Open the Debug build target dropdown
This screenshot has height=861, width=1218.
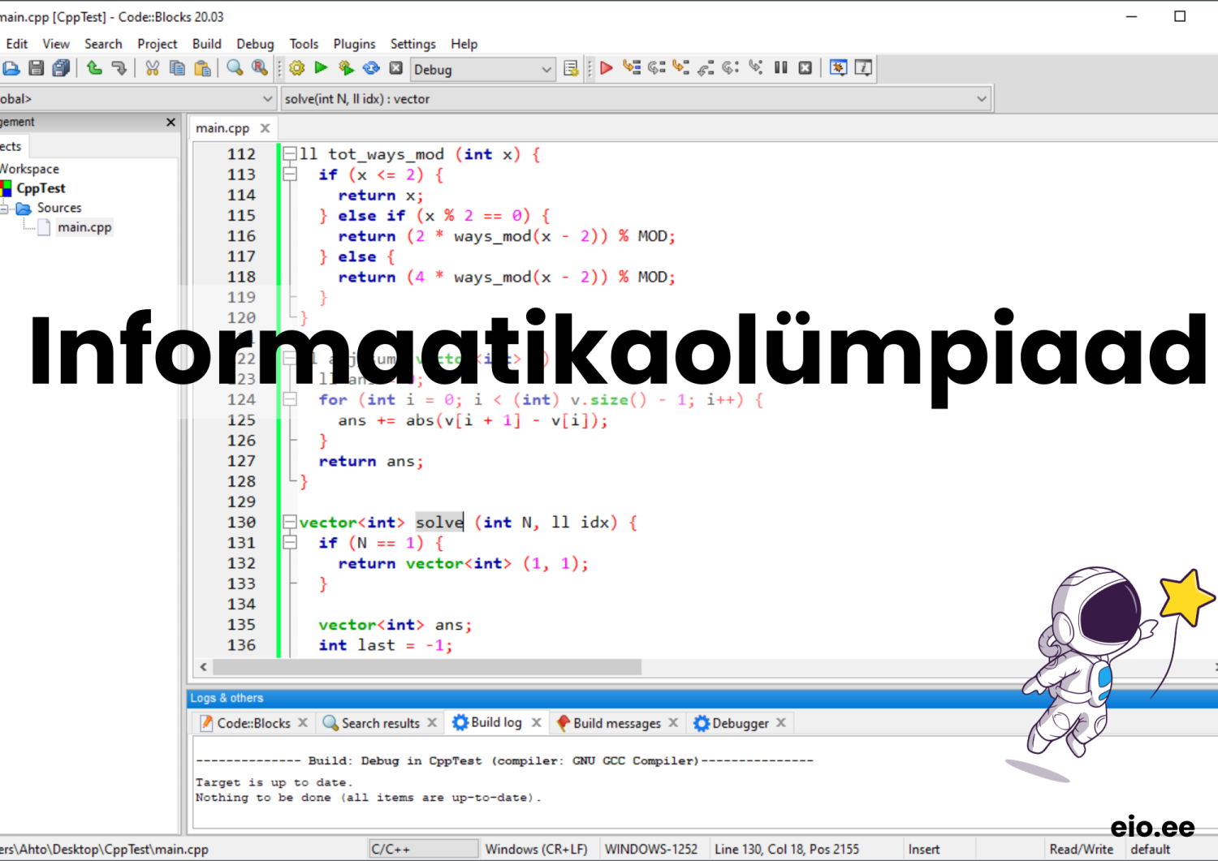coord(482,70)
